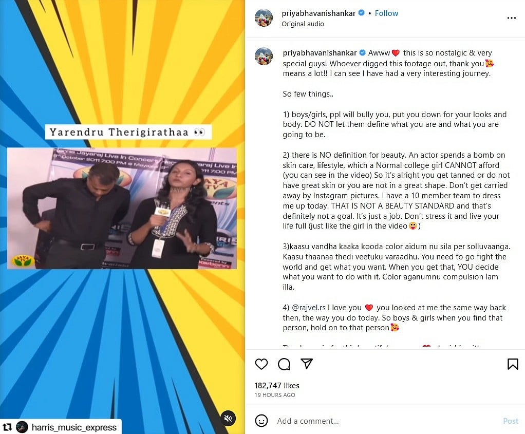Open priyabhavanishankar header profile picture
The width and height of the screenshot is (525, 434).
[264, 18]
